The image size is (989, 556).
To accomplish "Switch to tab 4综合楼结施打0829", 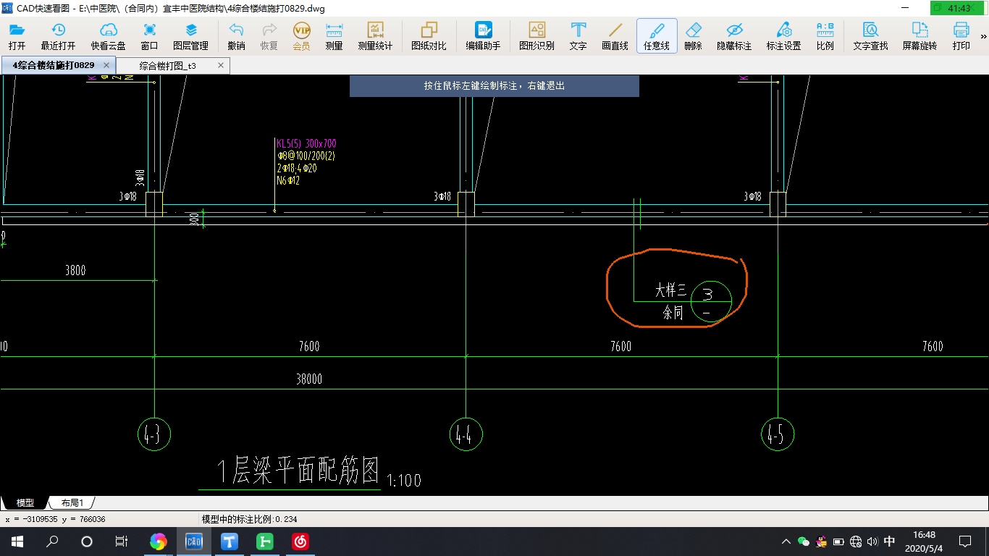I will pos(53,65).
